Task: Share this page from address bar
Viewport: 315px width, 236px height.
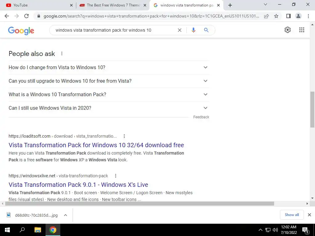Action: click(x=266, y=16)
